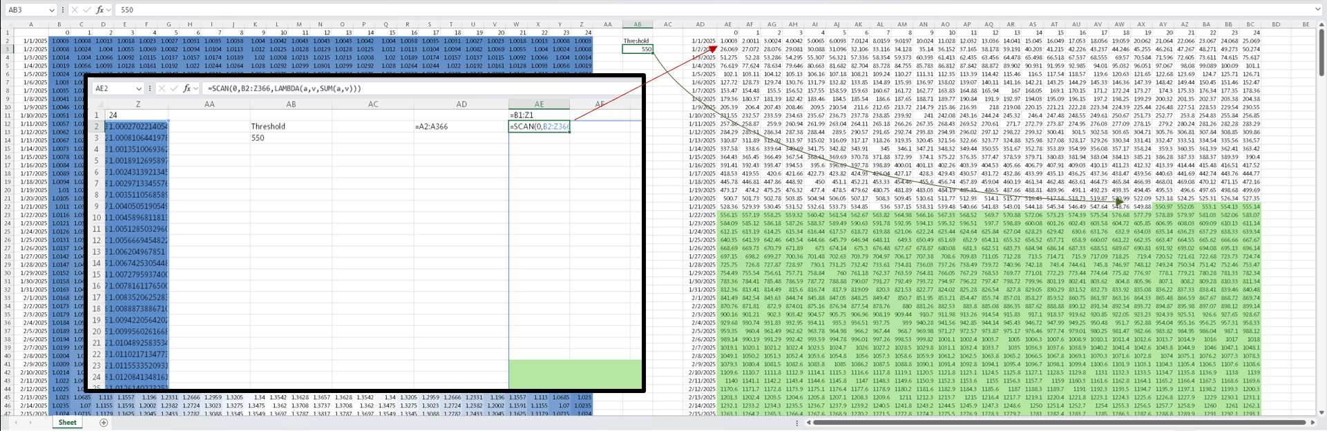The width and height of the screenshot is (1327, 431).
Task: Click the vertical scrollbar thumb
Action: pos(1321,52)
